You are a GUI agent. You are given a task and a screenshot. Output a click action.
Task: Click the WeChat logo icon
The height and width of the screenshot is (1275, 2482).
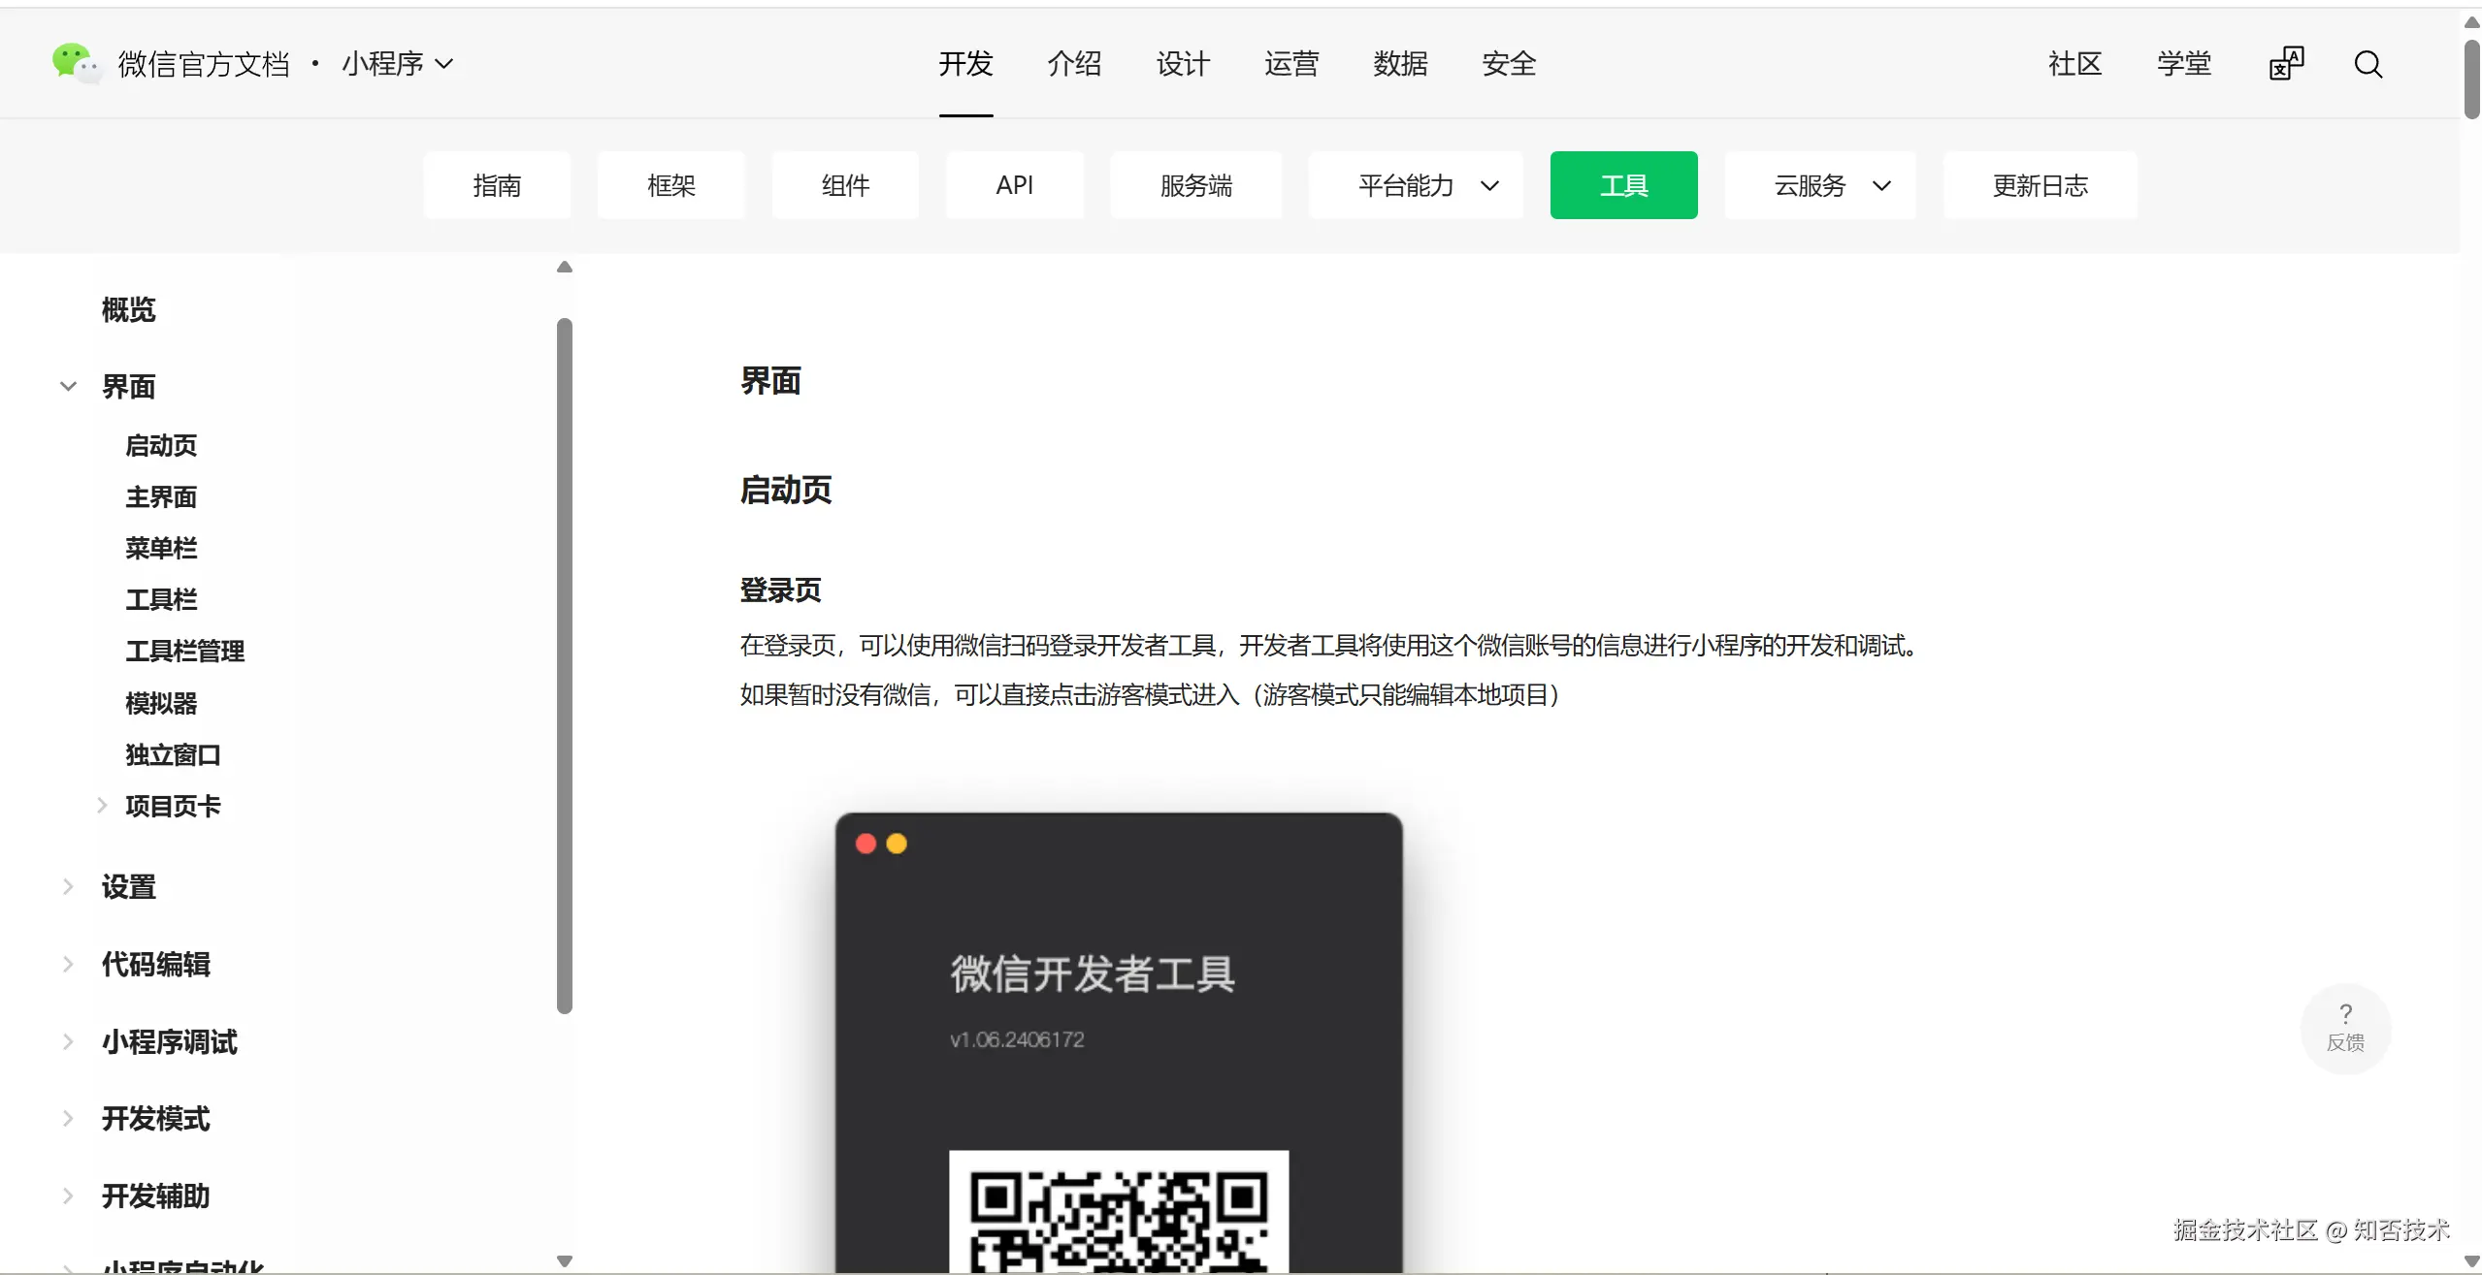(75, 63)
